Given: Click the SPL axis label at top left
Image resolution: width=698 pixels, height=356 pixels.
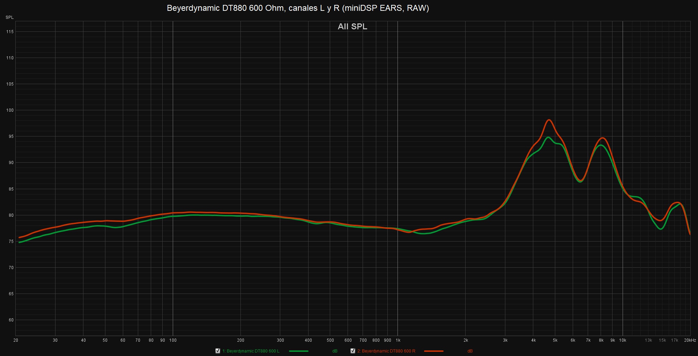Looking at the screenshot, I should coord(9,17).
